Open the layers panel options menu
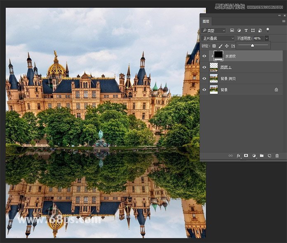 coord(284,21)
